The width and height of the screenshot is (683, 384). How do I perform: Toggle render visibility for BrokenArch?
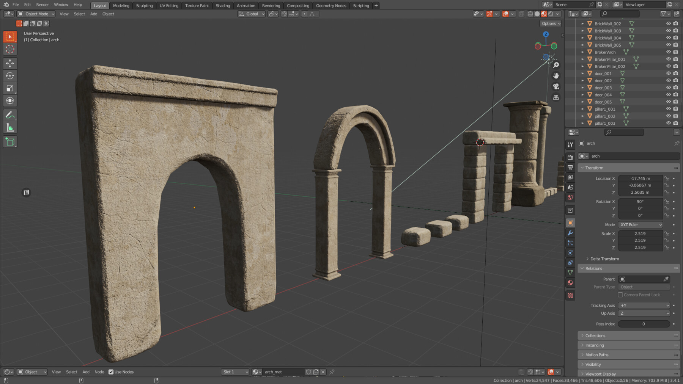(676, 52)
